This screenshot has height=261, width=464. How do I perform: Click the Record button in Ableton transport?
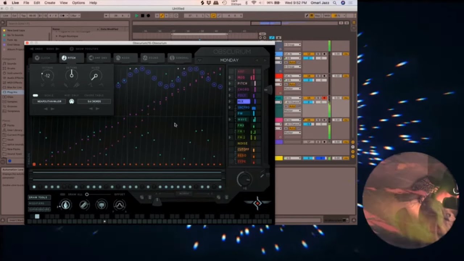[148, 16]
